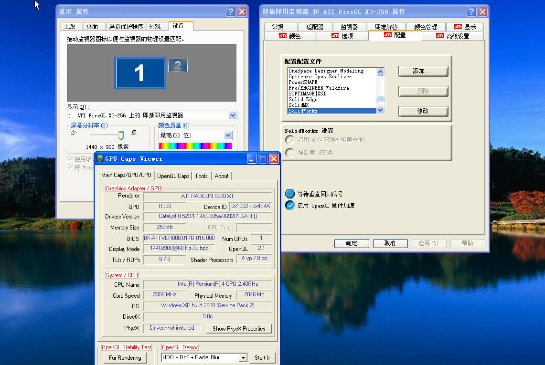The image size is (545, 365).
Task: Toggle the 使用该 checkbox in display settings
Action: click(x=70, y=159)
